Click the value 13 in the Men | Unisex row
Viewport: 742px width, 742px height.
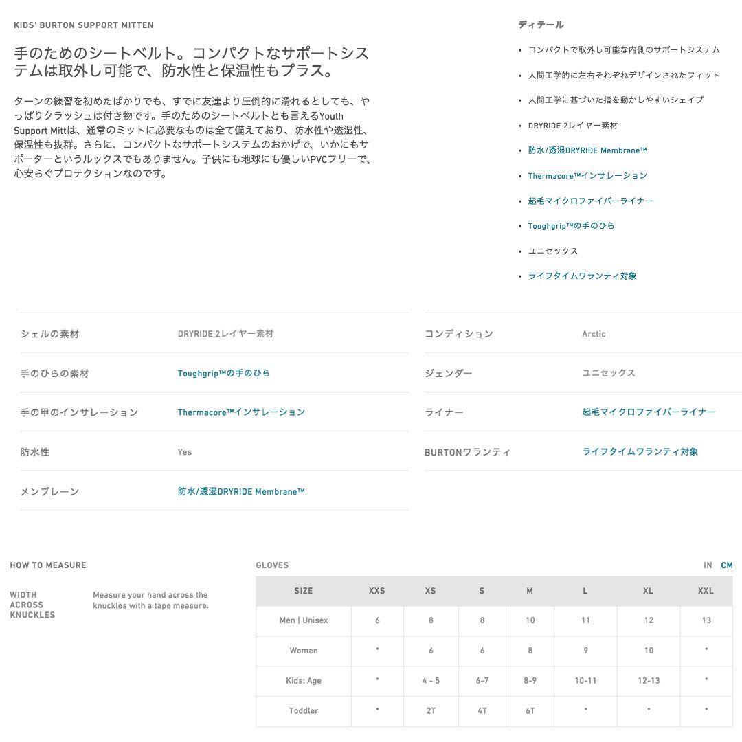[706, 620]
